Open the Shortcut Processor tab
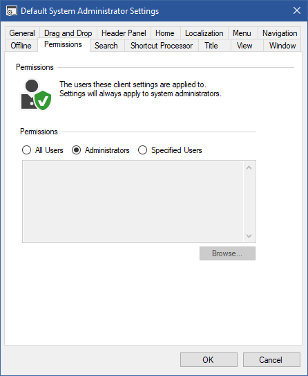The image size is (308, 376). point(162,46)
